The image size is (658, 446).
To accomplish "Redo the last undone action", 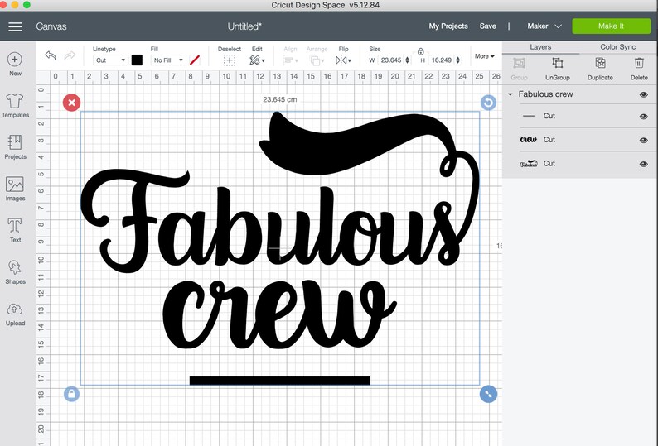I will click(70, 55).
